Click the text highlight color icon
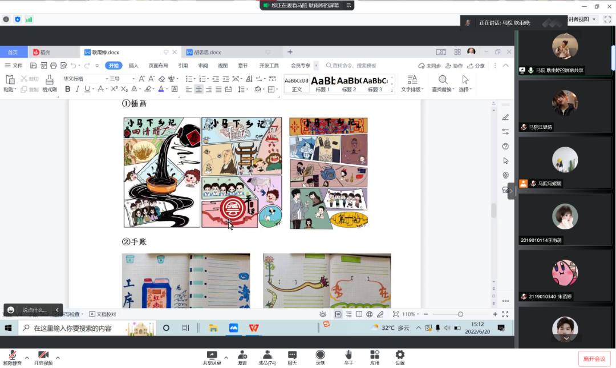616x368 pixels. (x=147, y=89)
